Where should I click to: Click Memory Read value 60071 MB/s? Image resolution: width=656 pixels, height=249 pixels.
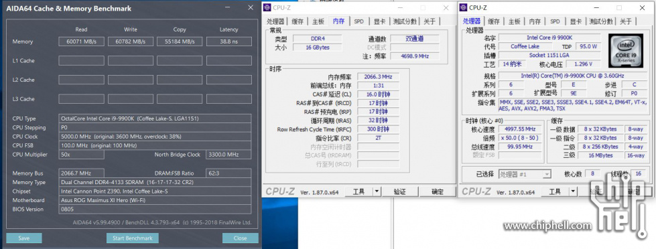click(x=81, y=41)
